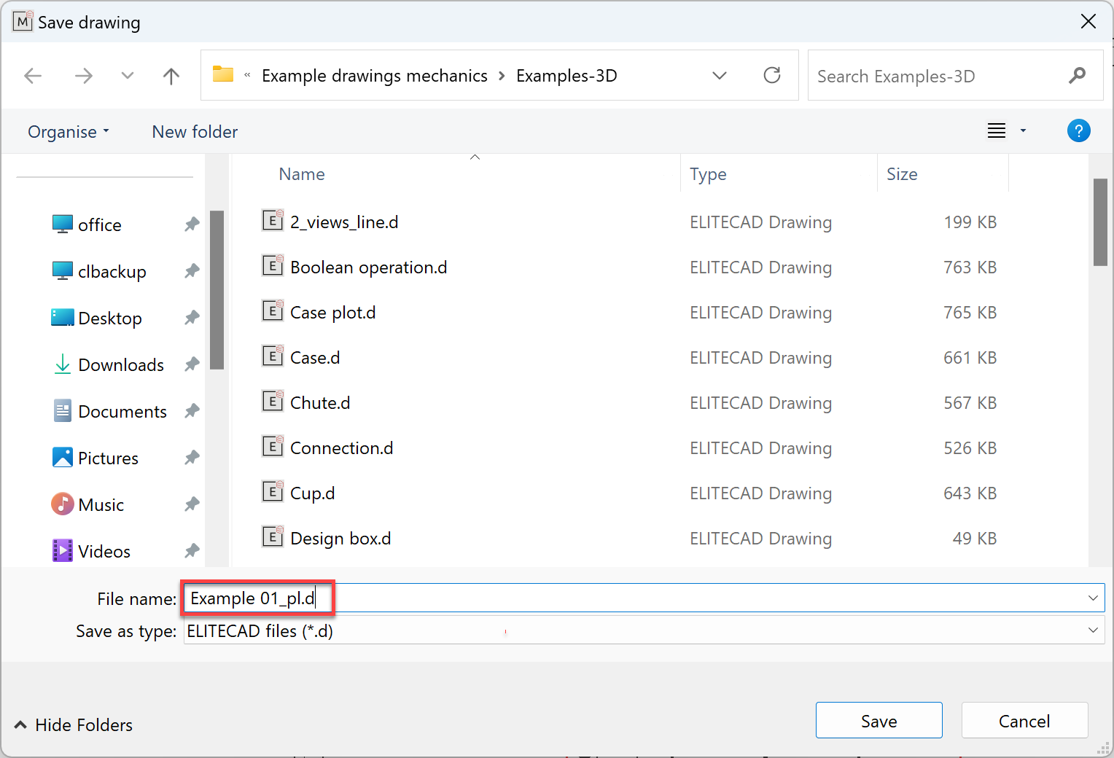Open the Desktop folder in sidebar
1114x758 pixels.
point(110,319)
